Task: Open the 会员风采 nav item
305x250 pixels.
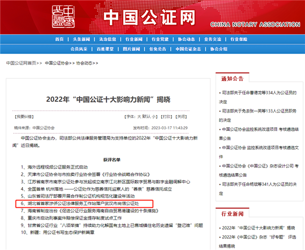Action: click(x=79, y=49)
